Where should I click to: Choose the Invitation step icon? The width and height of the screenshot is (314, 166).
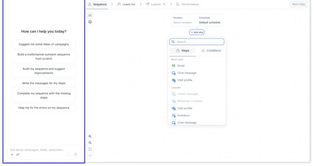(x=174, y=116)
